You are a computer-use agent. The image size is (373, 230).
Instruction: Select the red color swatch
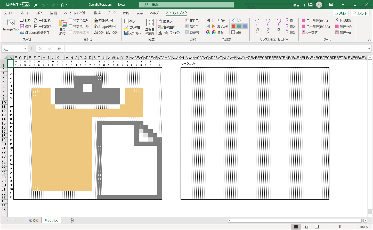(x=233, y=26)
